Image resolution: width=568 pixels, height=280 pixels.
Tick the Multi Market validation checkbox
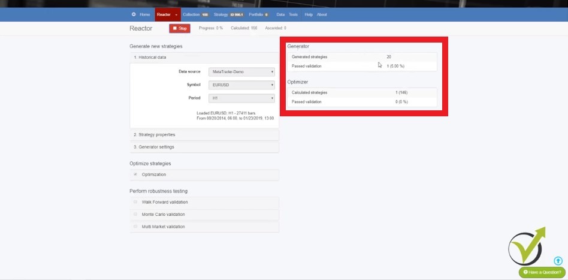(x=135, y=227)
